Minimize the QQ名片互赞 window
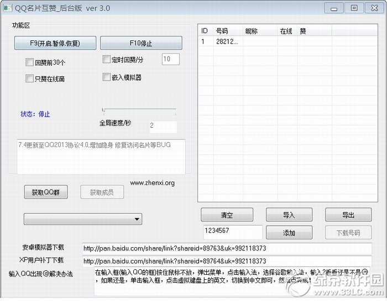This screenshot has width=387, height=303. pos(334,8)
